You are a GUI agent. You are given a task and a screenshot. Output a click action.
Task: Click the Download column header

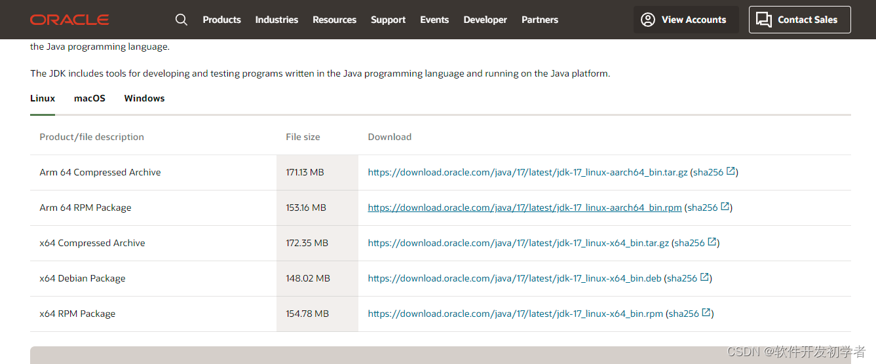390,137
